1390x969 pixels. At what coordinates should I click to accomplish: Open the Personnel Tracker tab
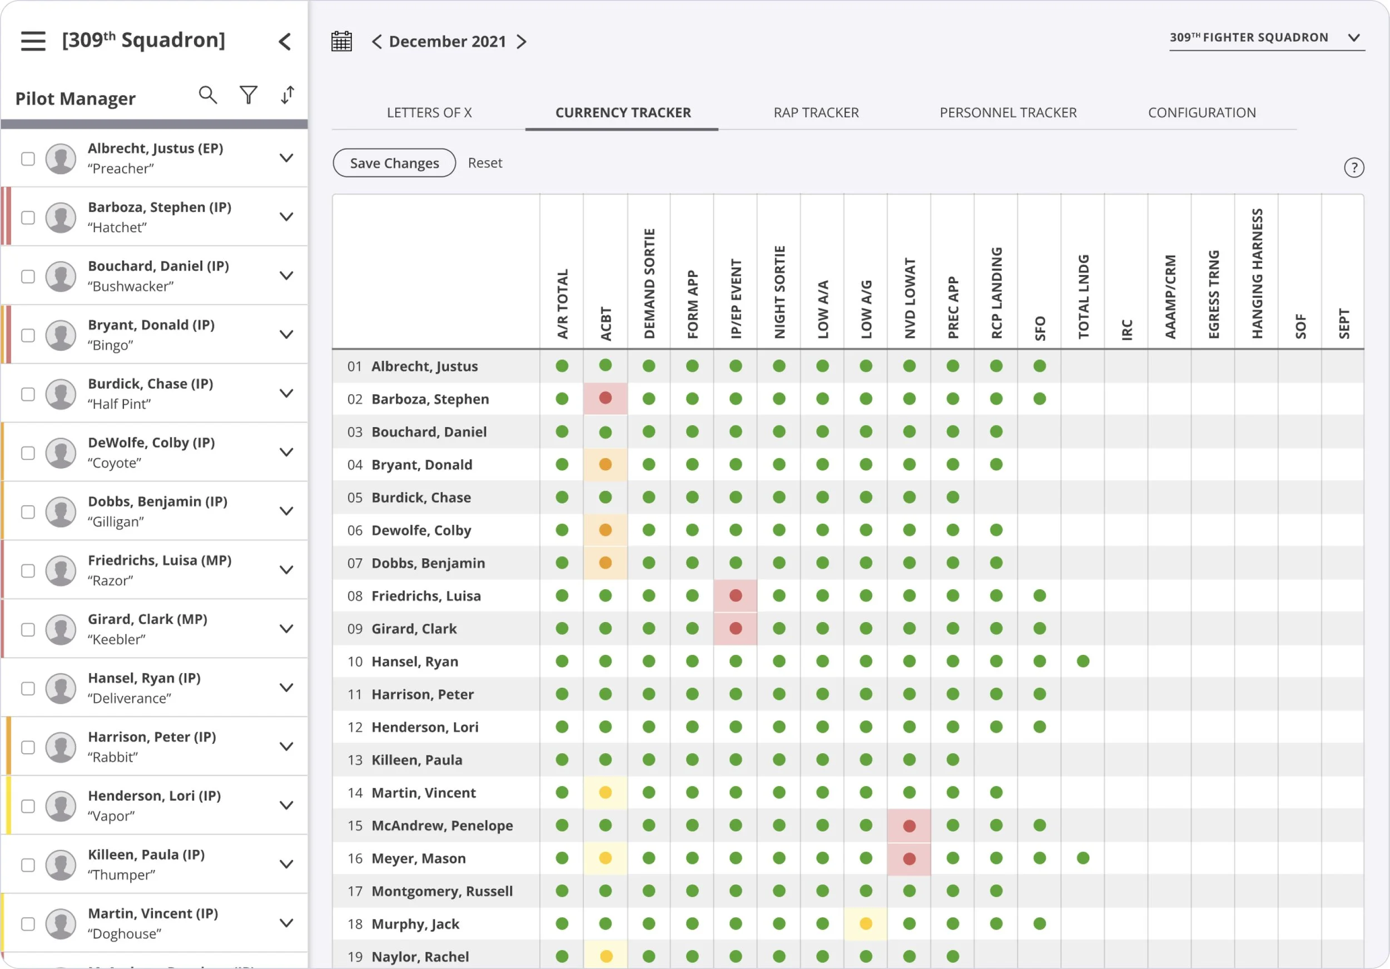(1008, 112)
